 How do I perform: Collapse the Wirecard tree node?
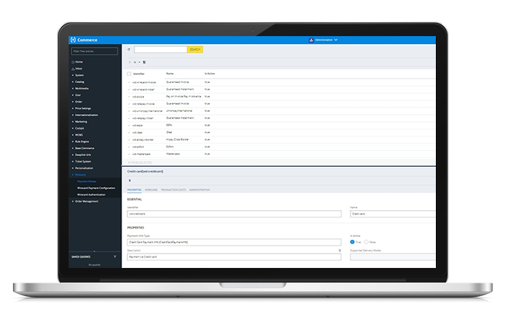(72, 174)
